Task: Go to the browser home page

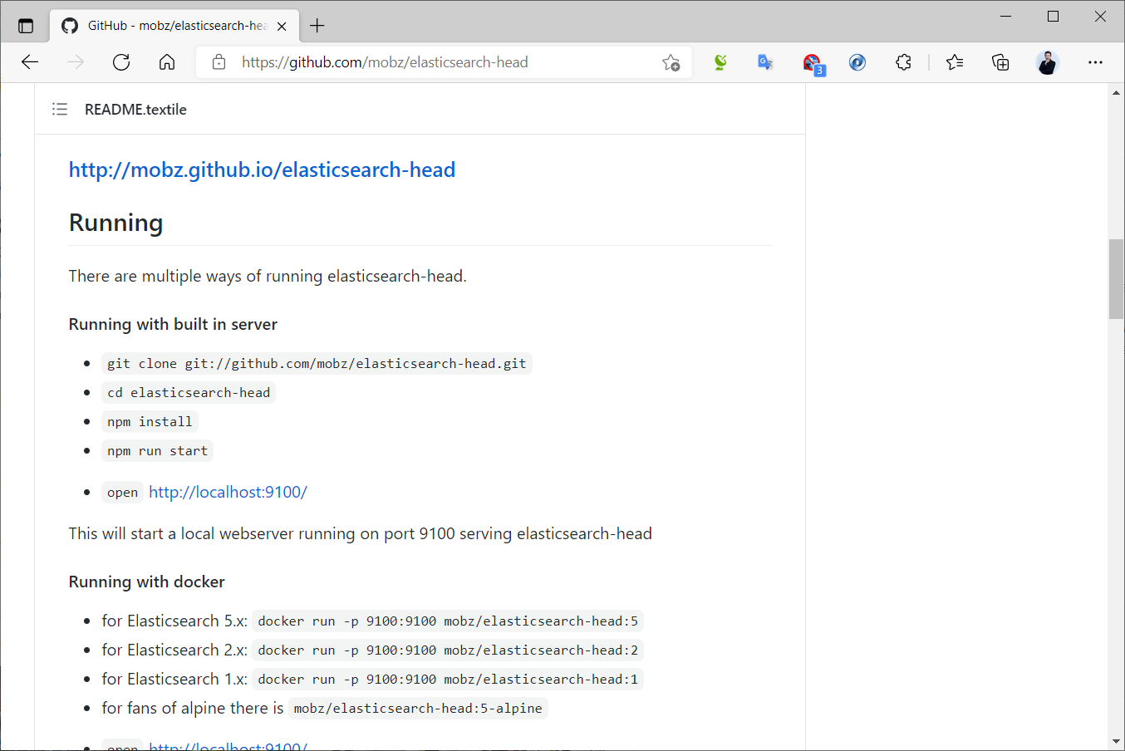Action: [x=167, y=62]
